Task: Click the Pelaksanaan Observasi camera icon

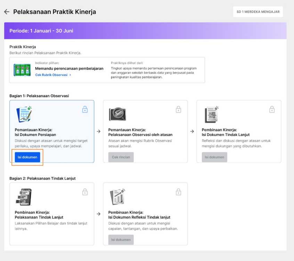Action: [x=117, y=114]
